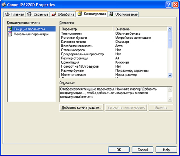Click the Описание box scroll down arrow
Viewport: 180px width, 156px height.
(x=170, y=99)
